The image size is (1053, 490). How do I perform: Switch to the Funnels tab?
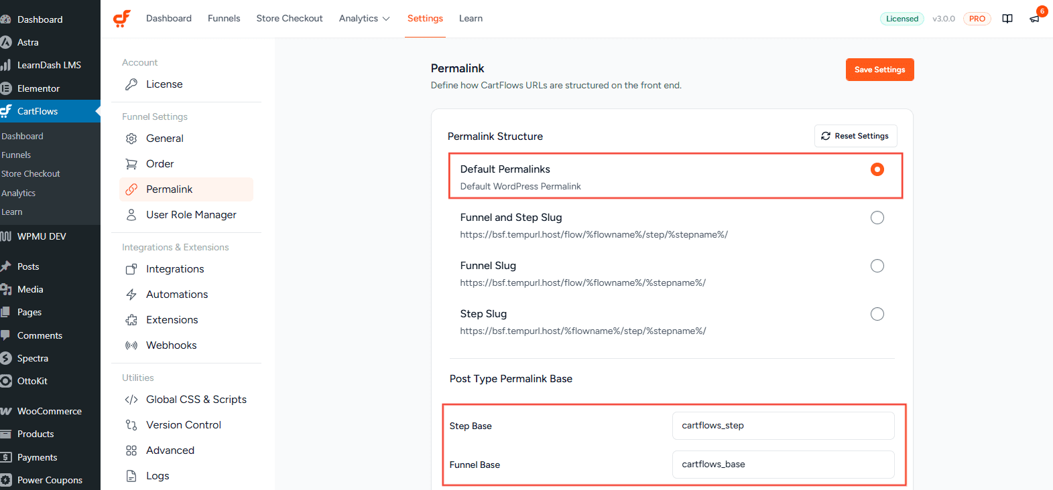coord(224,19)
